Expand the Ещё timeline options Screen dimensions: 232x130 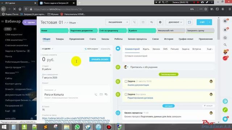pyautogui.click(x=210, y=49)
